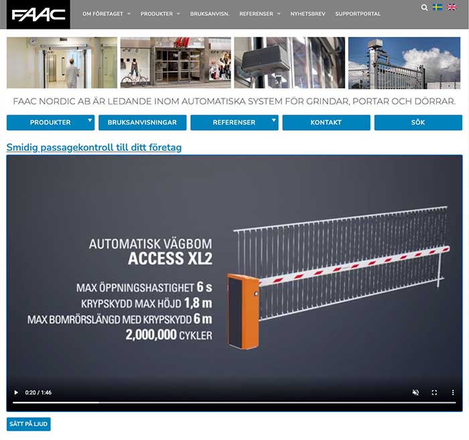Open Produkter in top navigation

coord(156,14)
